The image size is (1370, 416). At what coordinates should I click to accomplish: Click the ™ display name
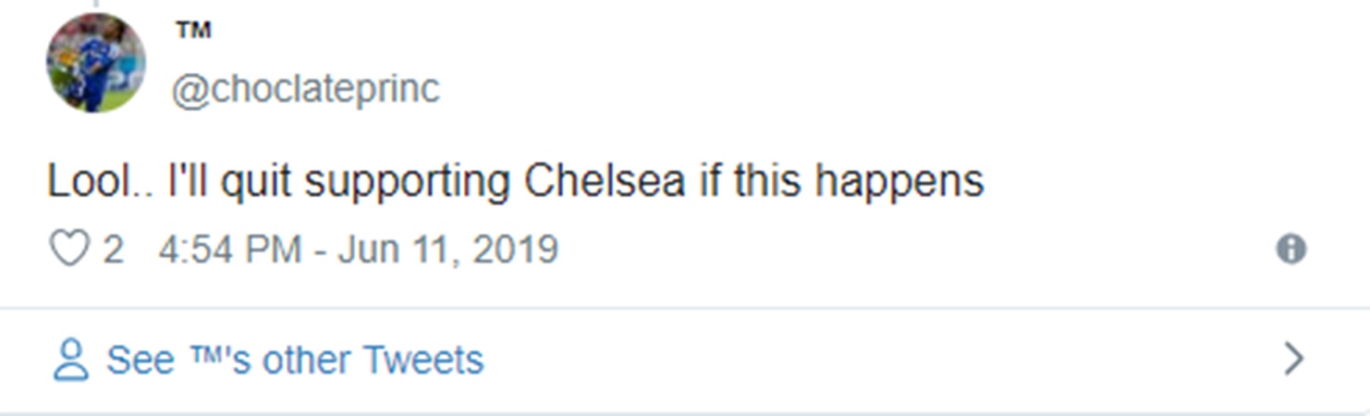click(x=193, y=31)
